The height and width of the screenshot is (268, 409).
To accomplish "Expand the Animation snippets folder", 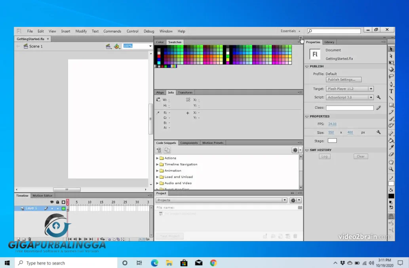I will pyautogui.click(x=157, y=171).
